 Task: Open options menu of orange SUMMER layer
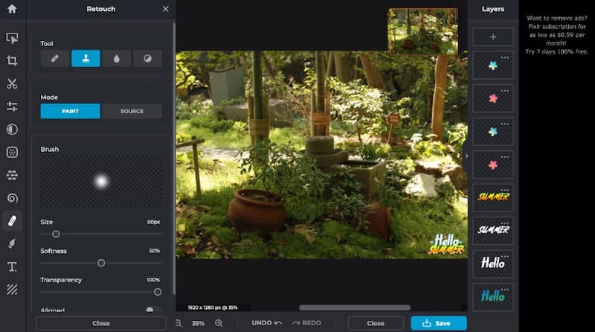click(505, 190)
